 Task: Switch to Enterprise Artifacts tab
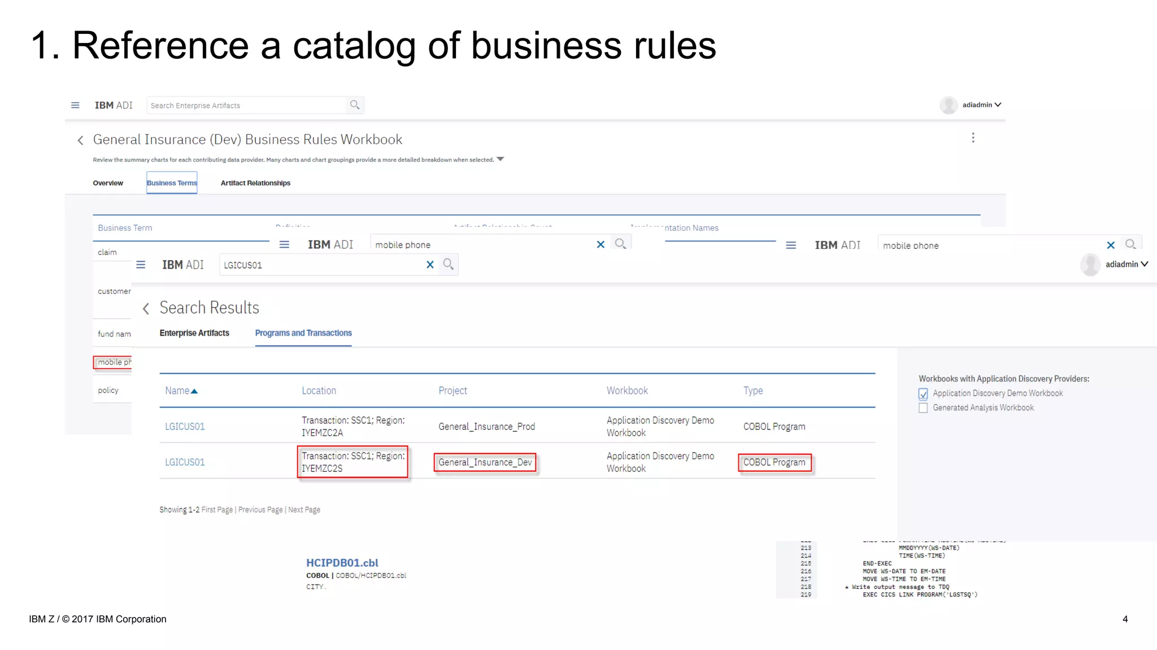click(194, 333)
